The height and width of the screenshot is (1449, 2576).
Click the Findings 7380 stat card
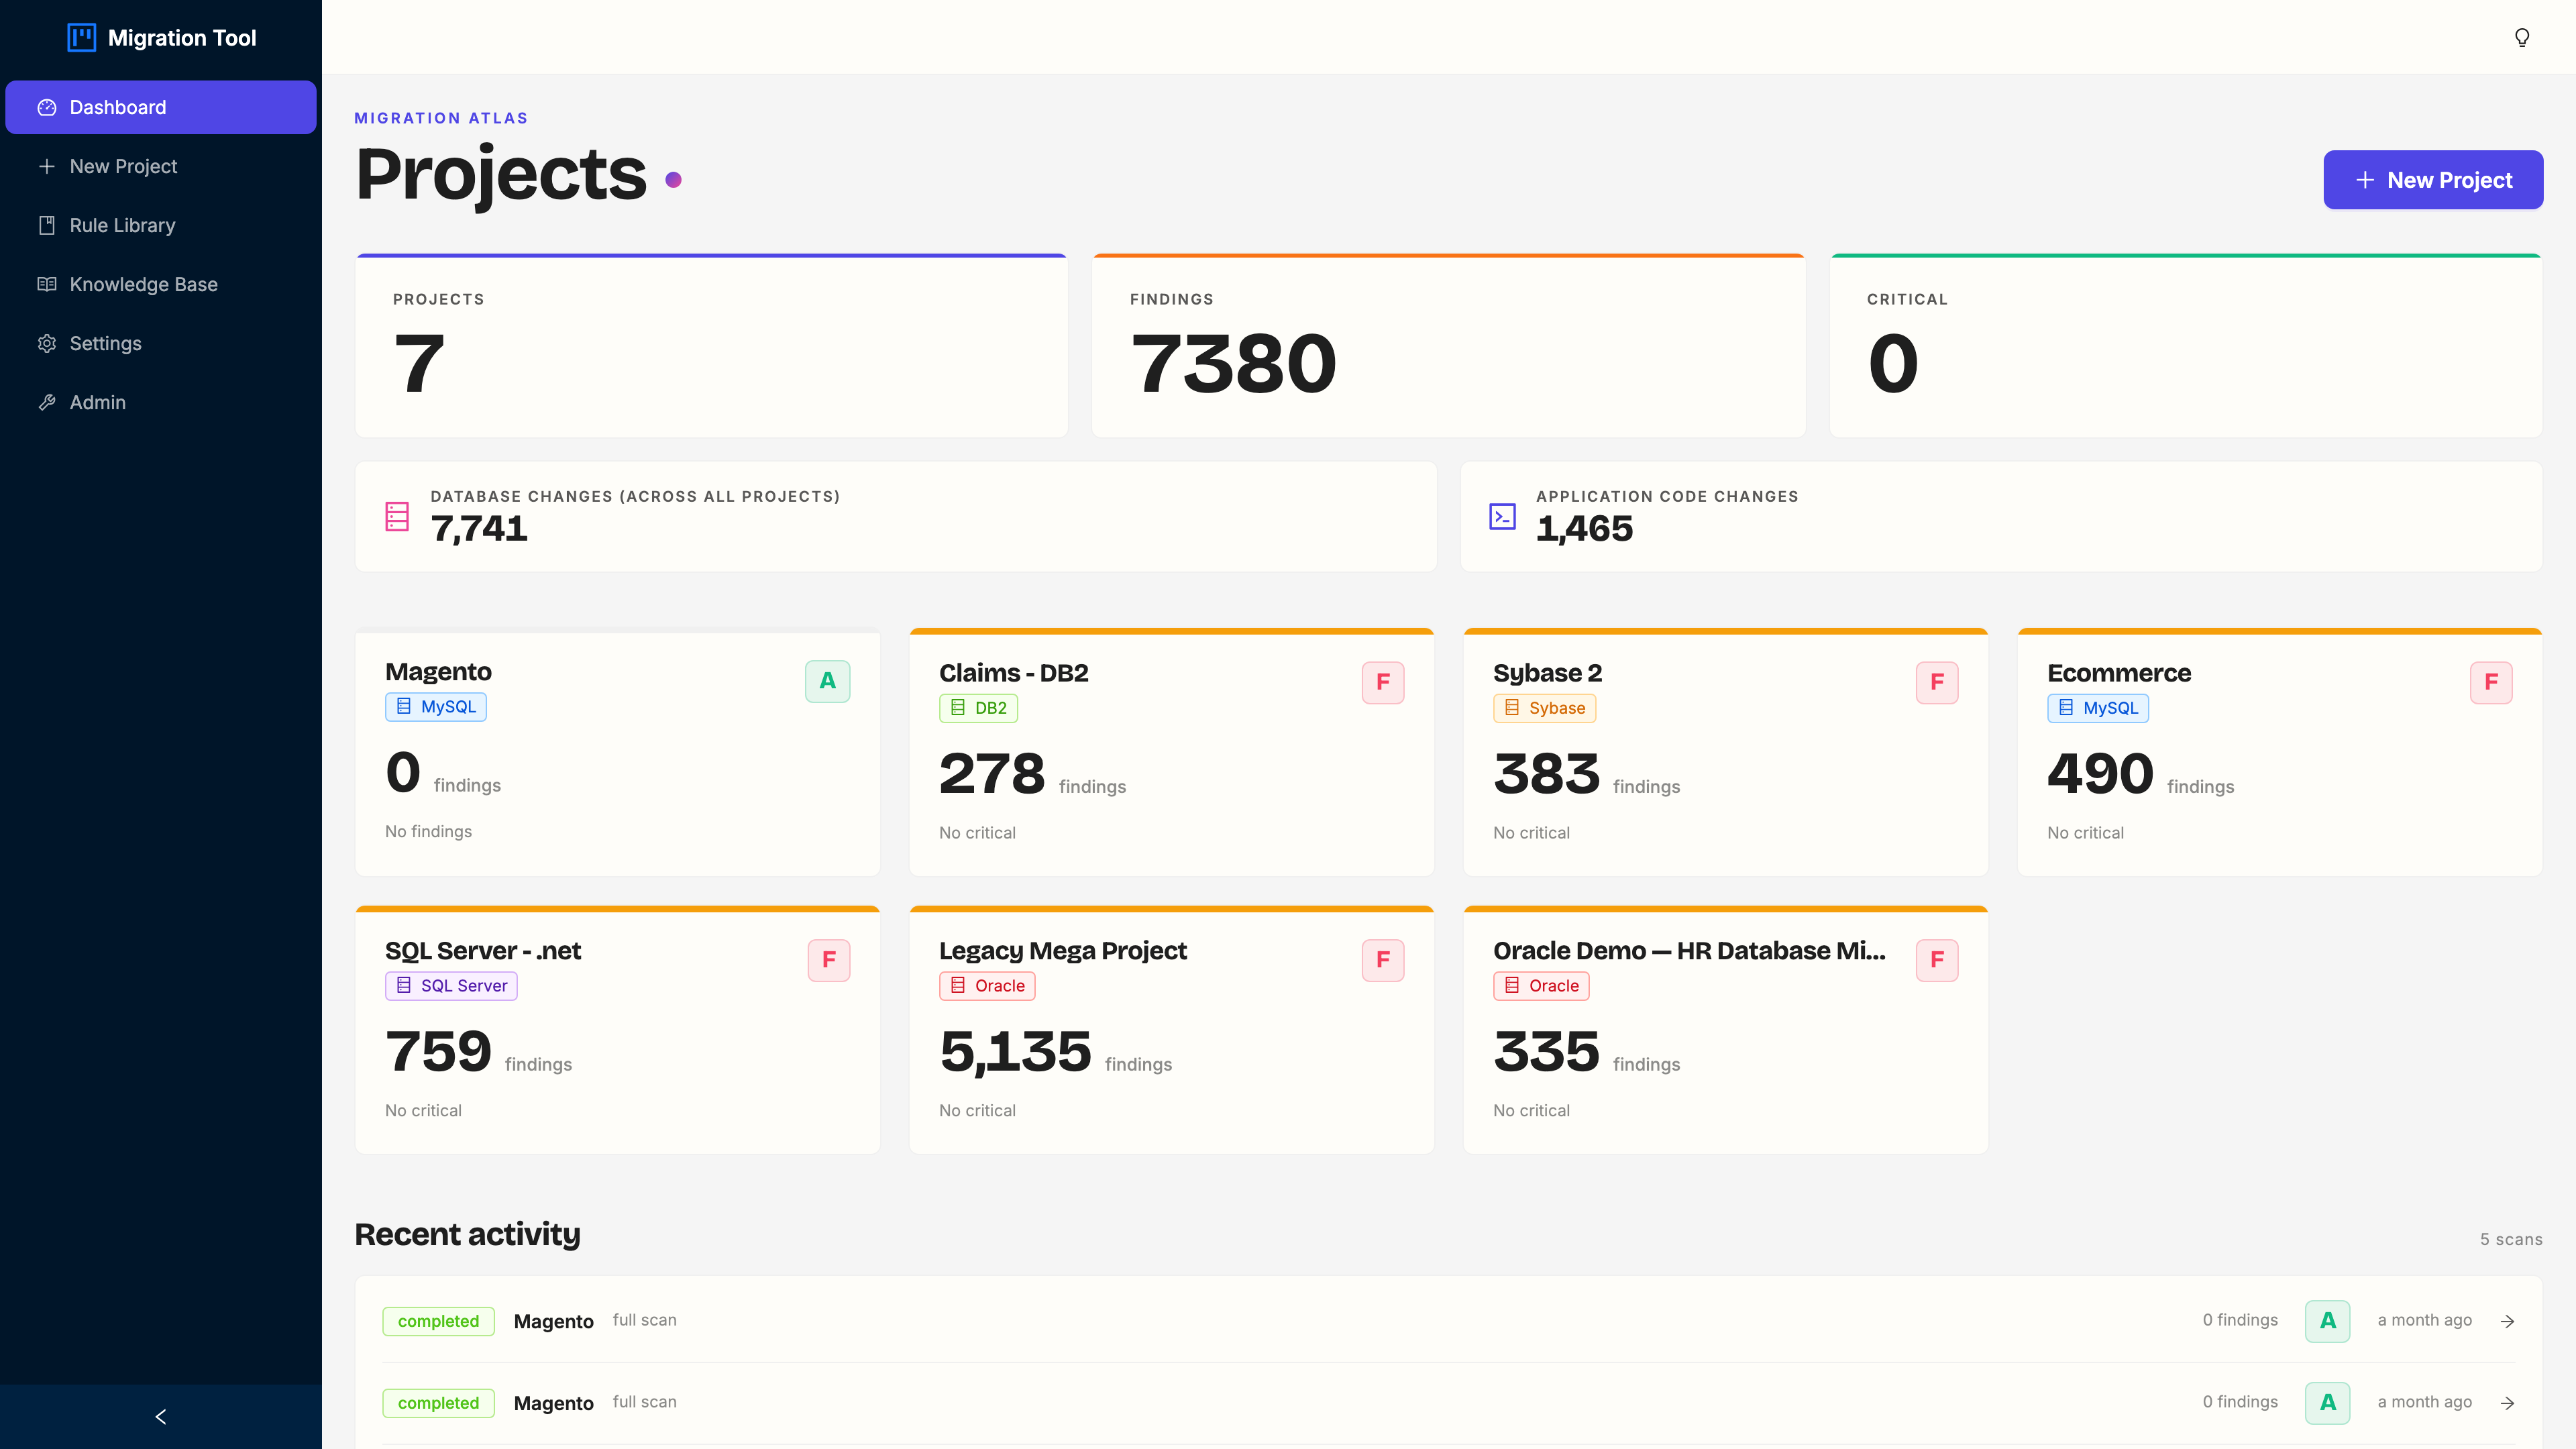[x=1449, y=346]
